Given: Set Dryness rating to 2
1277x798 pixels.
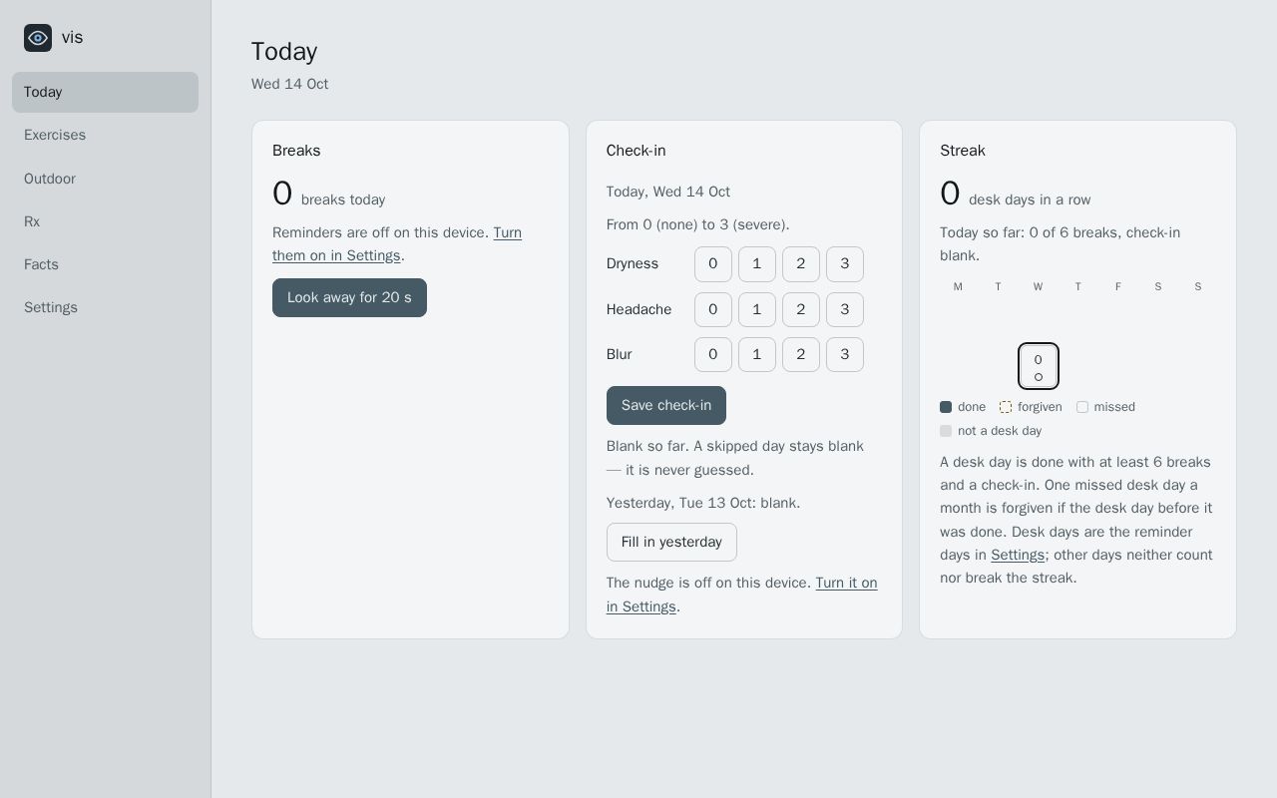Looking at the screenshot, I should tap(801, 264).
